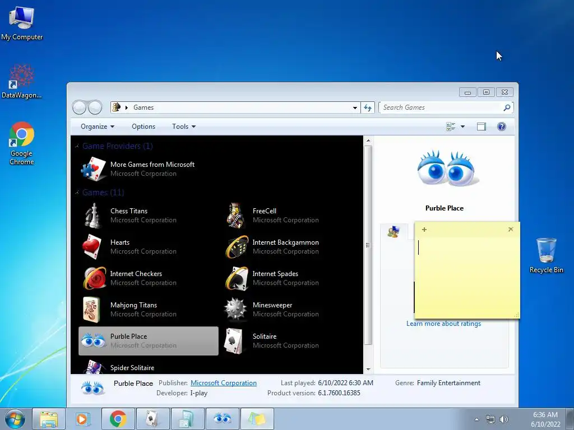Switch to Solitaire taskbar button

point(152,419)
